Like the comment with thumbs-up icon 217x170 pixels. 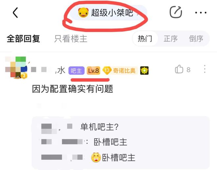point(179,69)
